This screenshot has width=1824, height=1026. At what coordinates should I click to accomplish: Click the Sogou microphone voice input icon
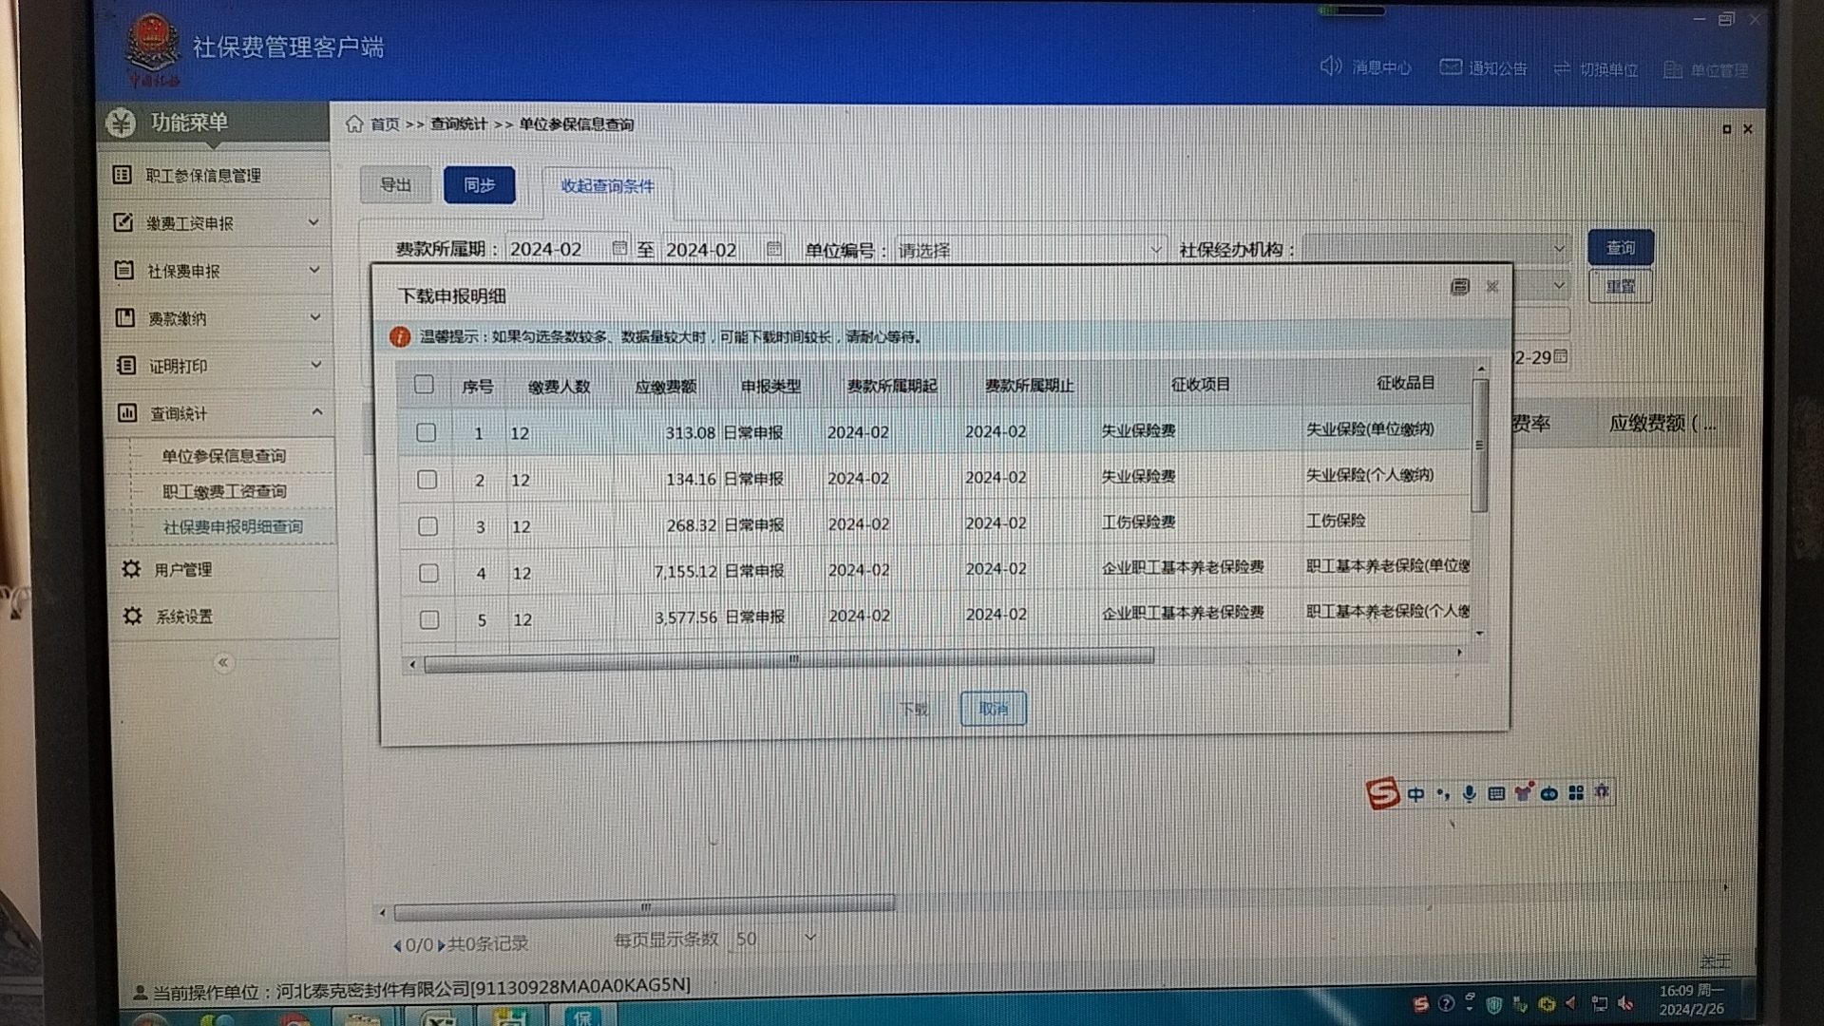pyautogui.click(x=1469, y=794)
